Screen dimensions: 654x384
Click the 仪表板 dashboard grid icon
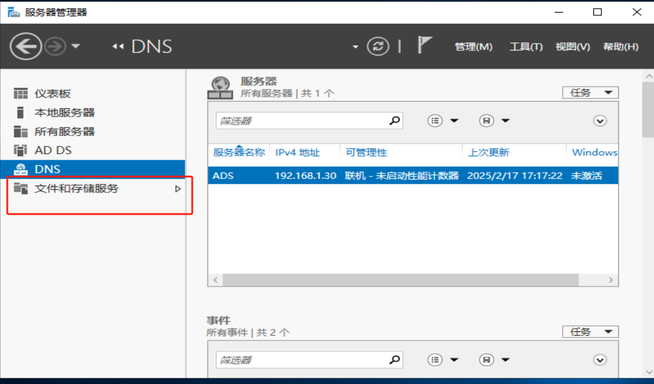click(x=21, y=94)
